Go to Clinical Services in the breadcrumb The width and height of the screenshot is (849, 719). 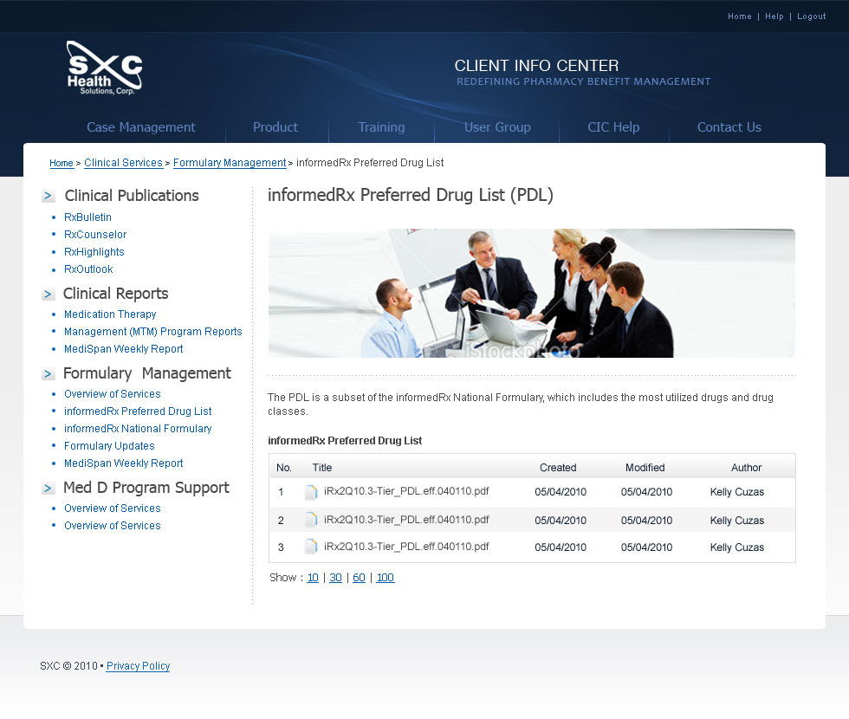pos(123,163)
